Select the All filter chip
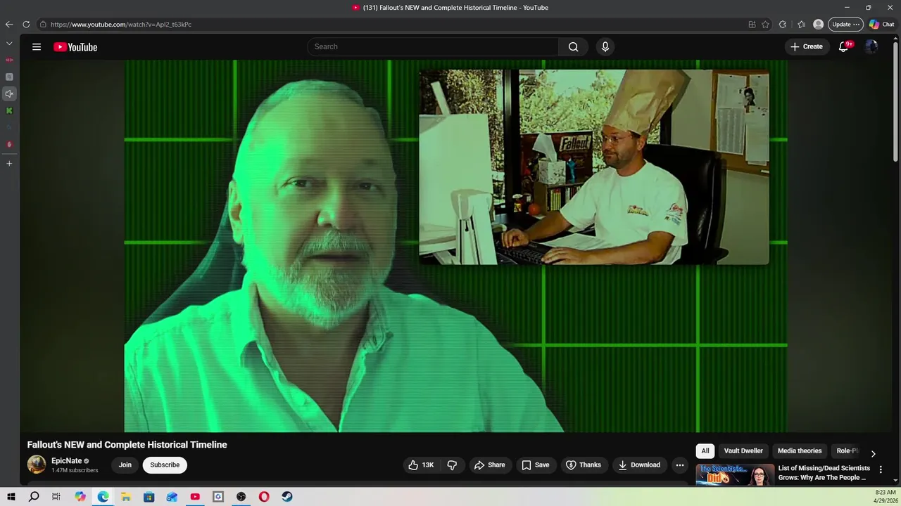 point(705,451)
